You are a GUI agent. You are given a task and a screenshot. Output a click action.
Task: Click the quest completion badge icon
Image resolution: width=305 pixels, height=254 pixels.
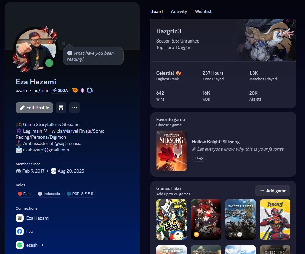coord(89,90)
